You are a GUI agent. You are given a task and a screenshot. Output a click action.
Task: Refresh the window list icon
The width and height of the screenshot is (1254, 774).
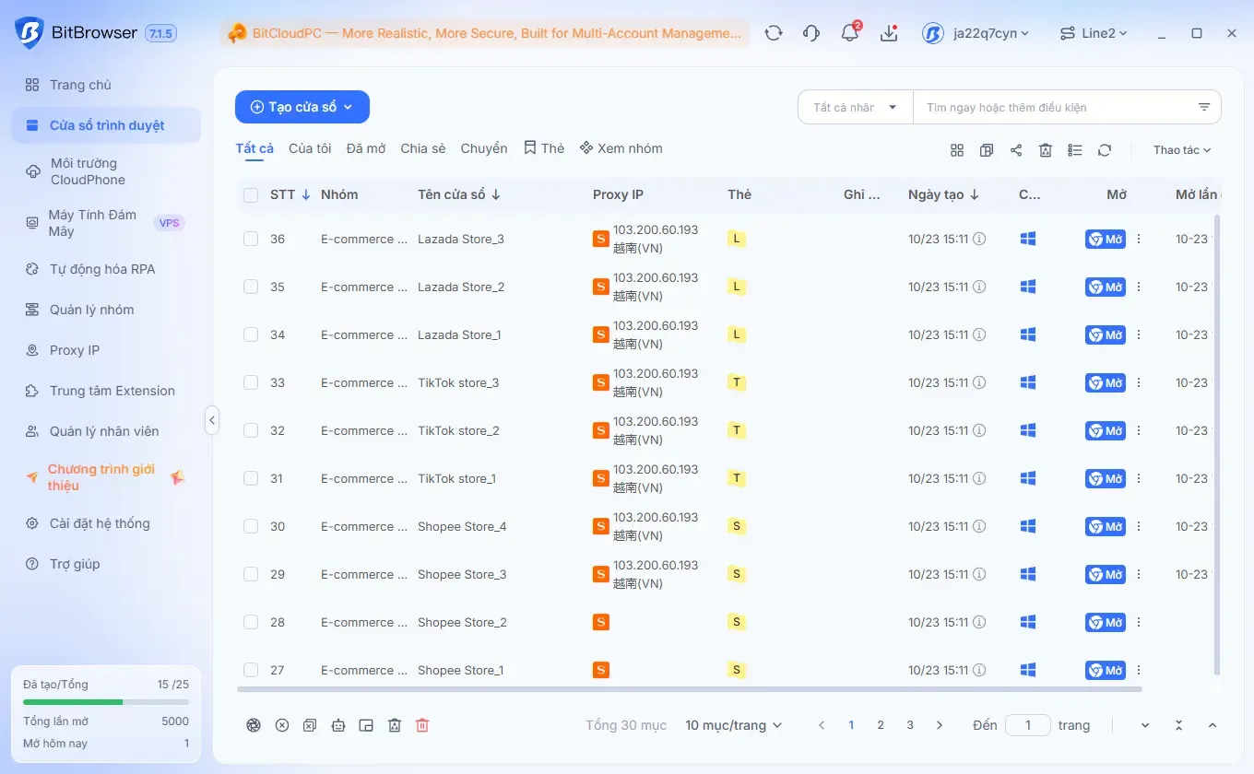(1105, 150)
